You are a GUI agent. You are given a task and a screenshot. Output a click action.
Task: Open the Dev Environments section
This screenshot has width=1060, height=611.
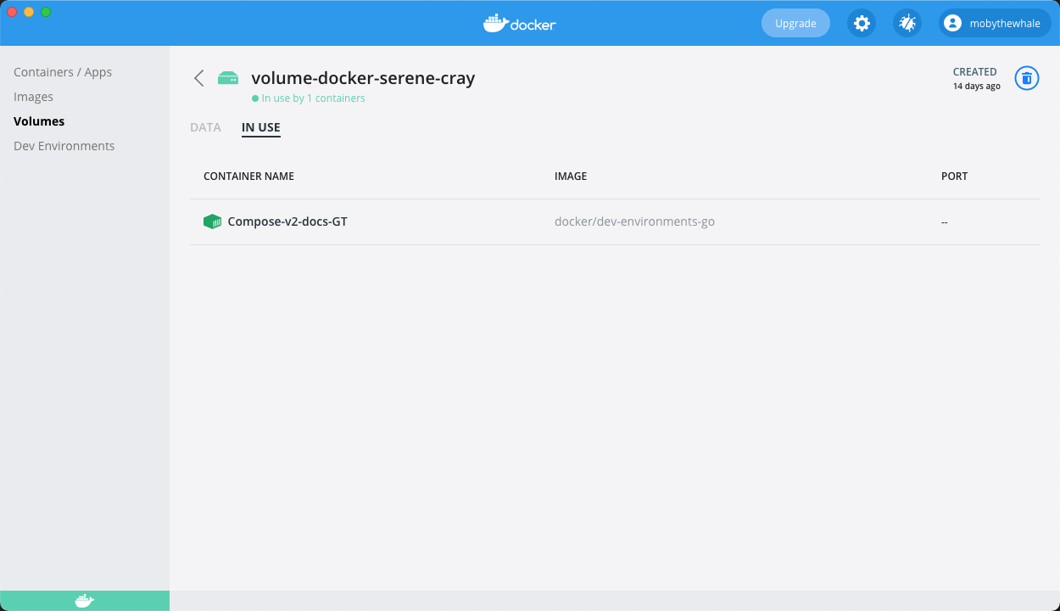[64, 145]
